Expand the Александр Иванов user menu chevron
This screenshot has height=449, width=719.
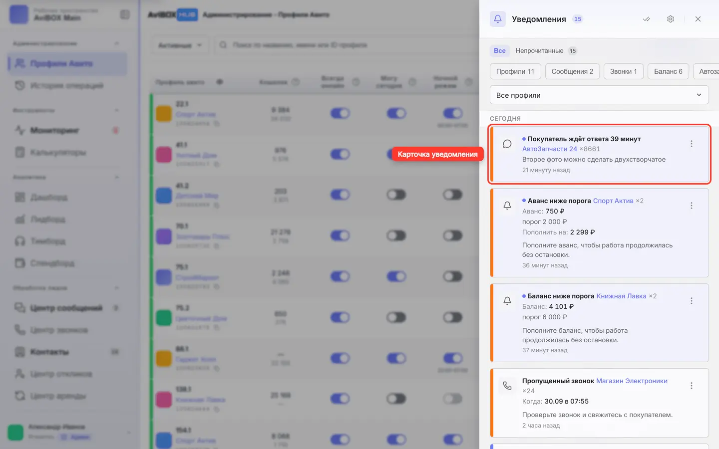point(129,432)
